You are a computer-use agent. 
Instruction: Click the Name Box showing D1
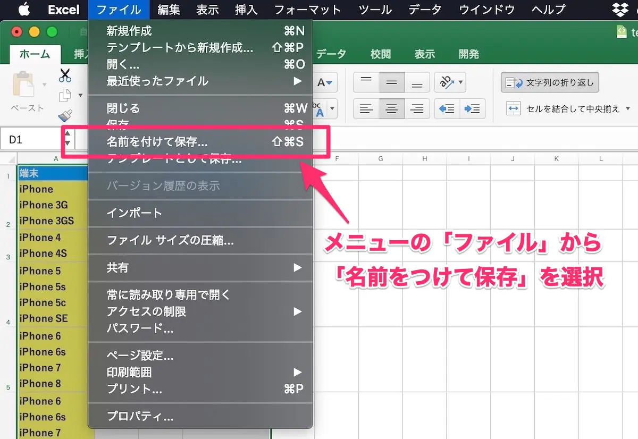31,139
